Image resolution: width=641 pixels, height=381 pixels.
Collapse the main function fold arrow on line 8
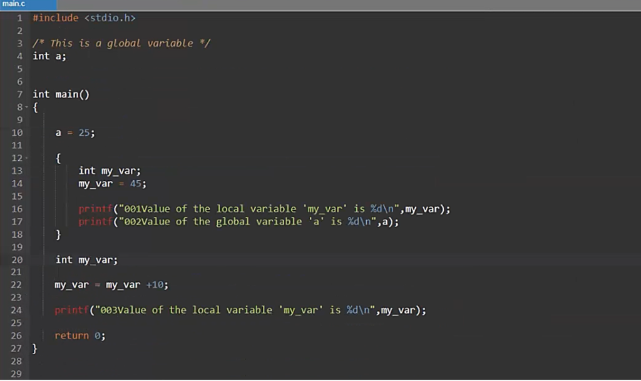click(x=26, y=107)
